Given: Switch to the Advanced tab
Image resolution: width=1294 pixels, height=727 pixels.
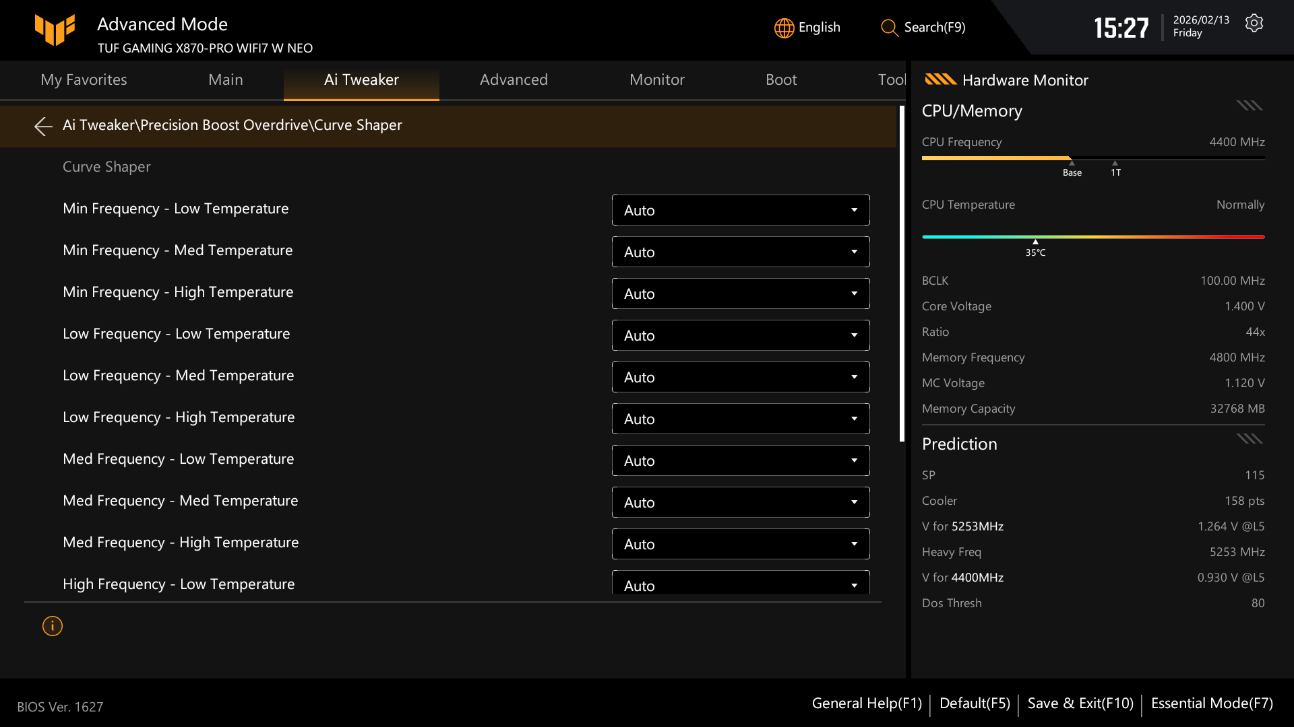Looking at the screenshot, I should tap(514, 79).
